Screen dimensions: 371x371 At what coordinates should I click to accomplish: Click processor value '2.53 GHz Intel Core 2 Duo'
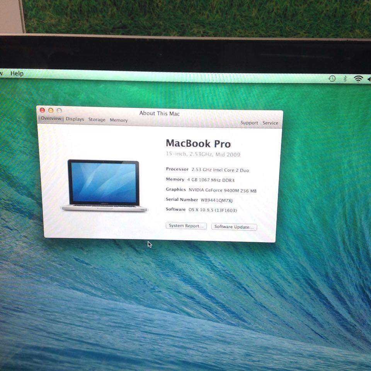tap(220, 170)
